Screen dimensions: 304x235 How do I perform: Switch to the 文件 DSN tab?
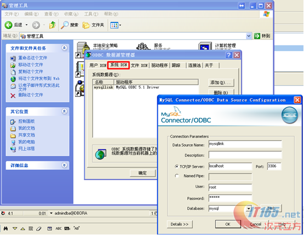click(139, 66)
